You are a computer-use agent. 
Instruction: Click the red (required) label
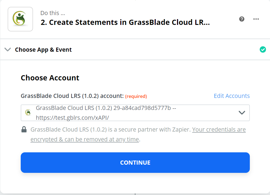click(136, 96)
